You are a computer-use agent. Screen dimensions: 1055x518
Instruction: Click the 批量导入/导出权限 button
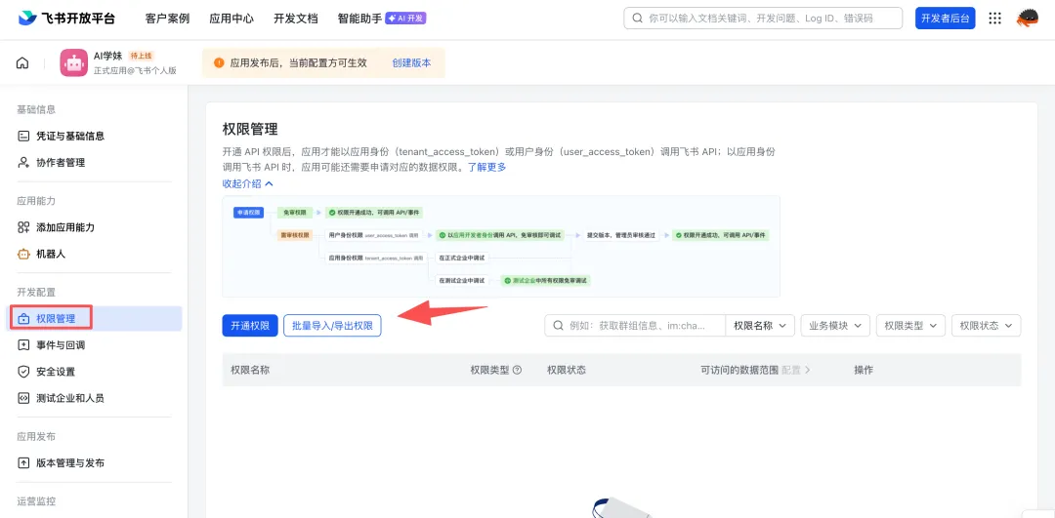pyautogui.click(x=332, y=326)
